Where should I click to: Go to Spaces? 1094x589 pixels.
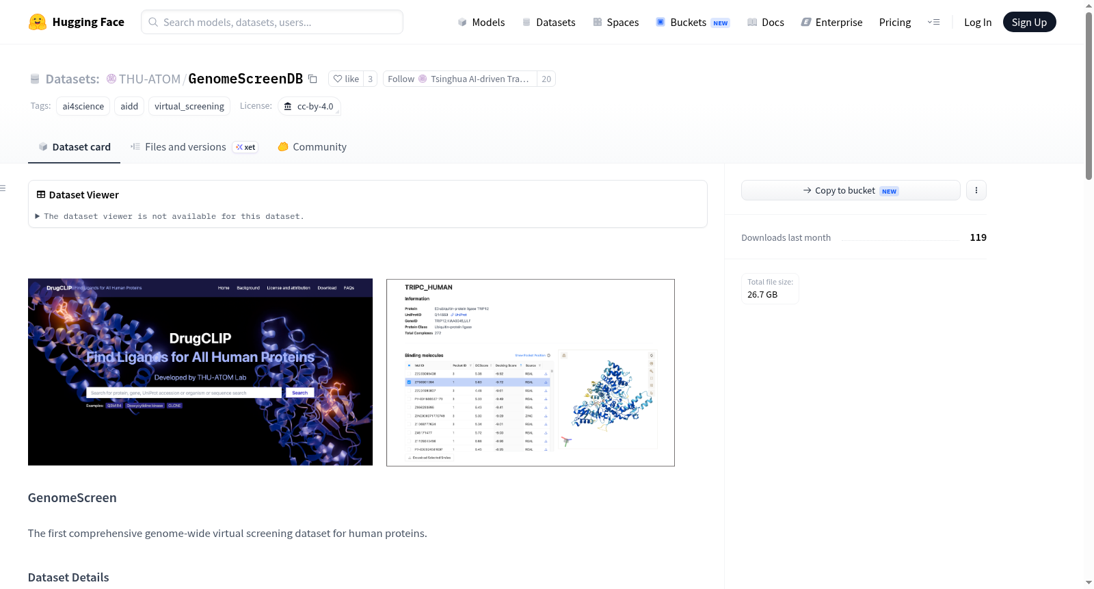point(615,22)
